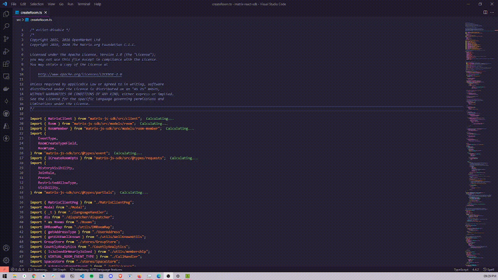Open the Git Graph commit icon view

(x=6, y=101)
